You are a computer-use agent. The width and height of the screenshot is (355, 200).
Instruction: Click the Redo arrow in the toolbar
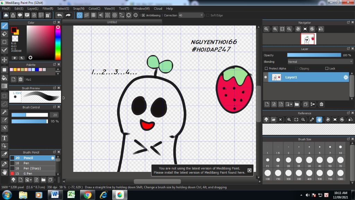pyautogui.click(x=68, y=15)
